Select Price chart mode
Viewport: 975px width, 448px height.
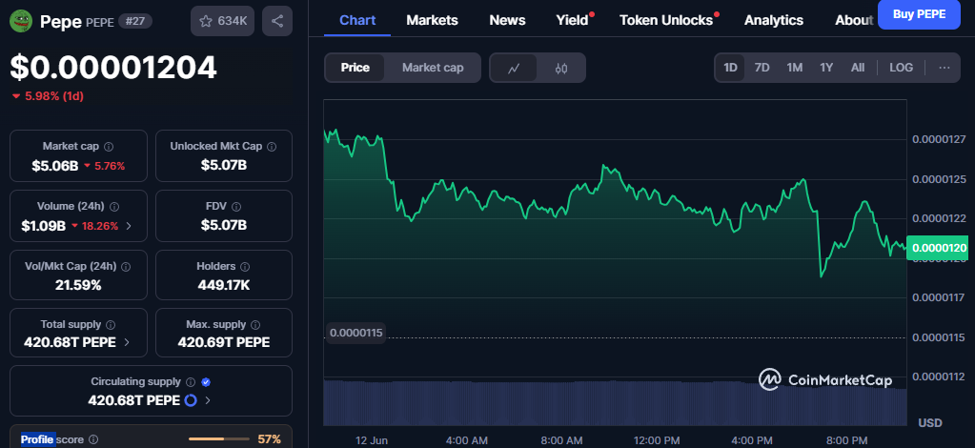355,68
